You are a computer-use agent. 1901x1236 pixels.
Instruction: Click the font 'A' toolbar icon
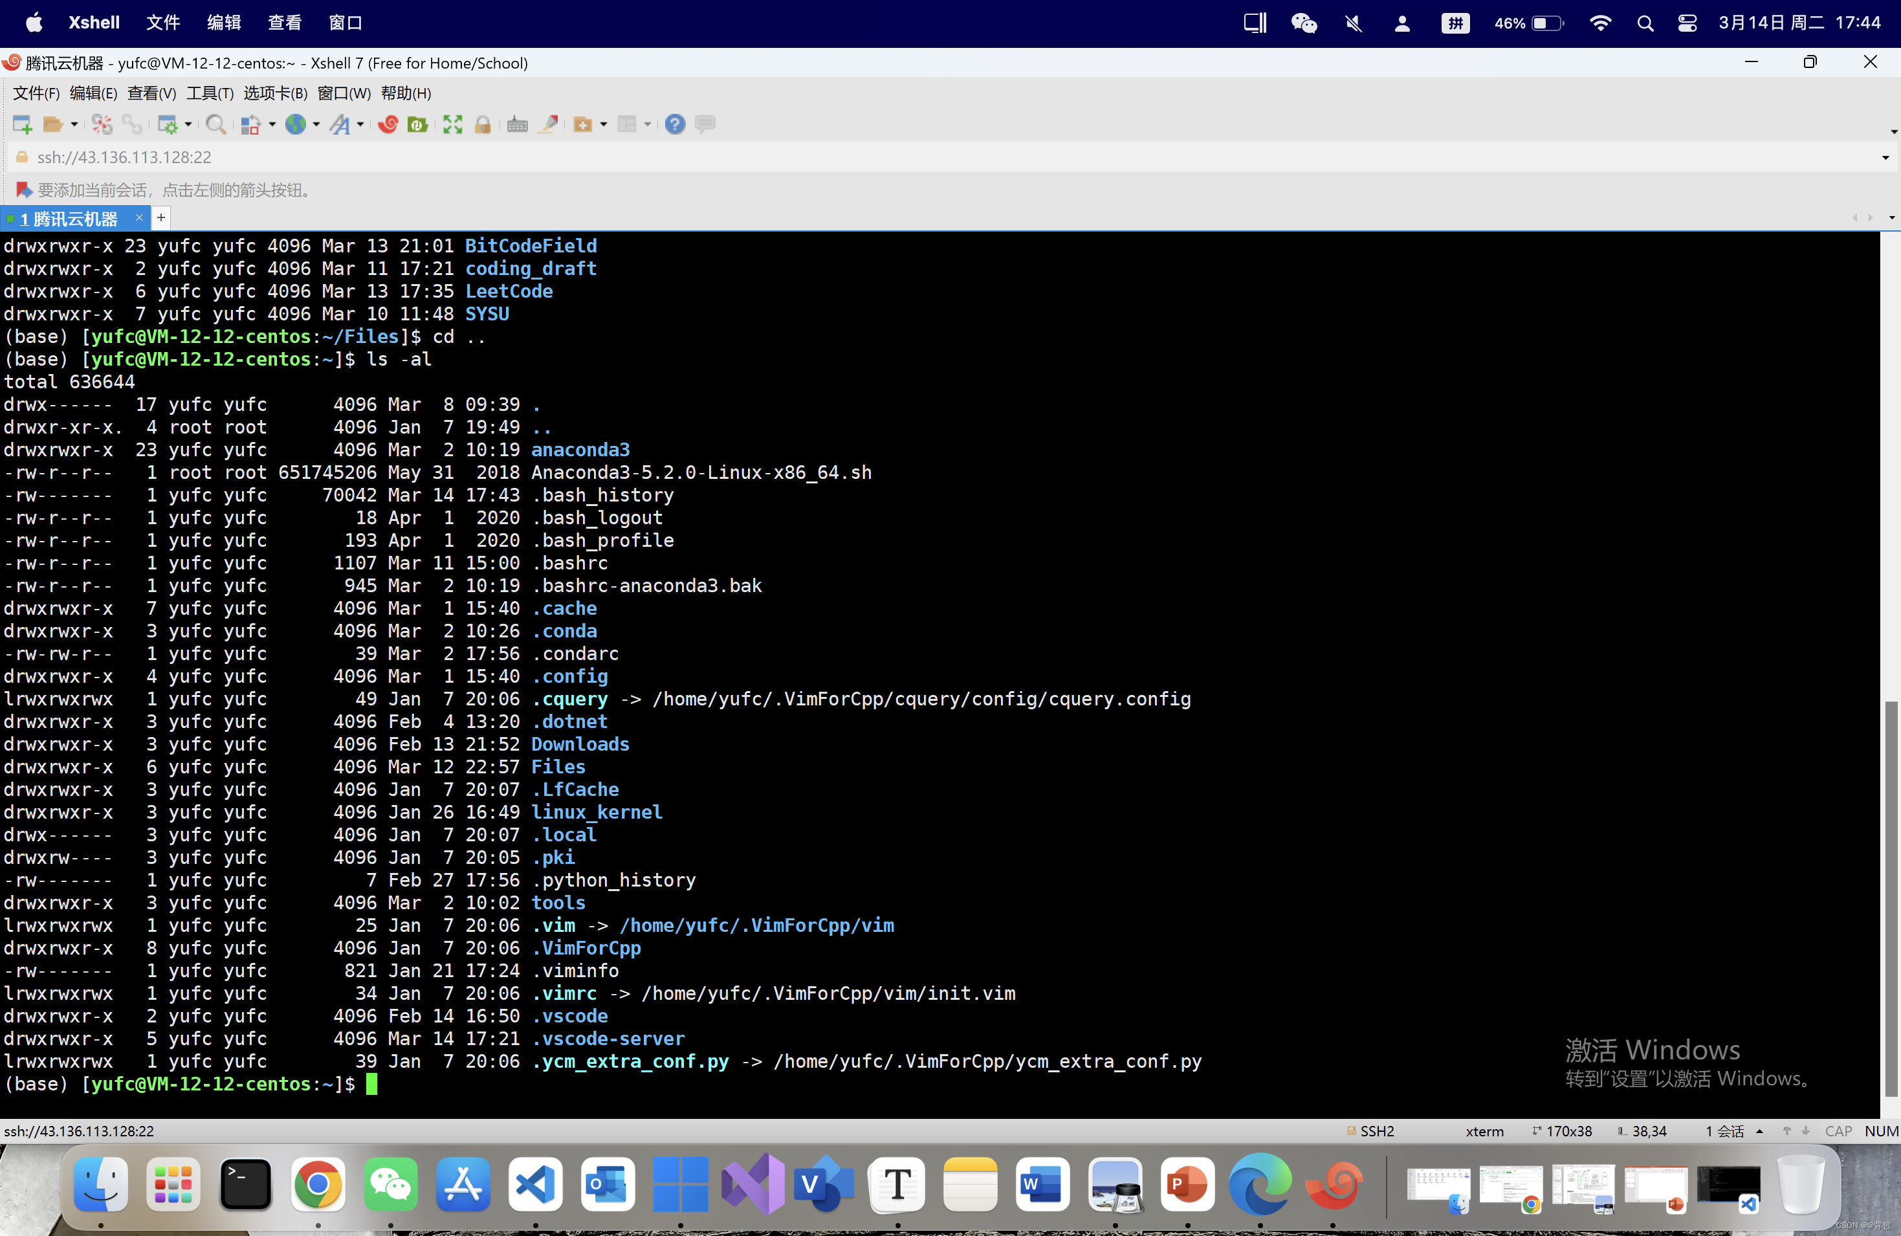click(x=340, y=124)
